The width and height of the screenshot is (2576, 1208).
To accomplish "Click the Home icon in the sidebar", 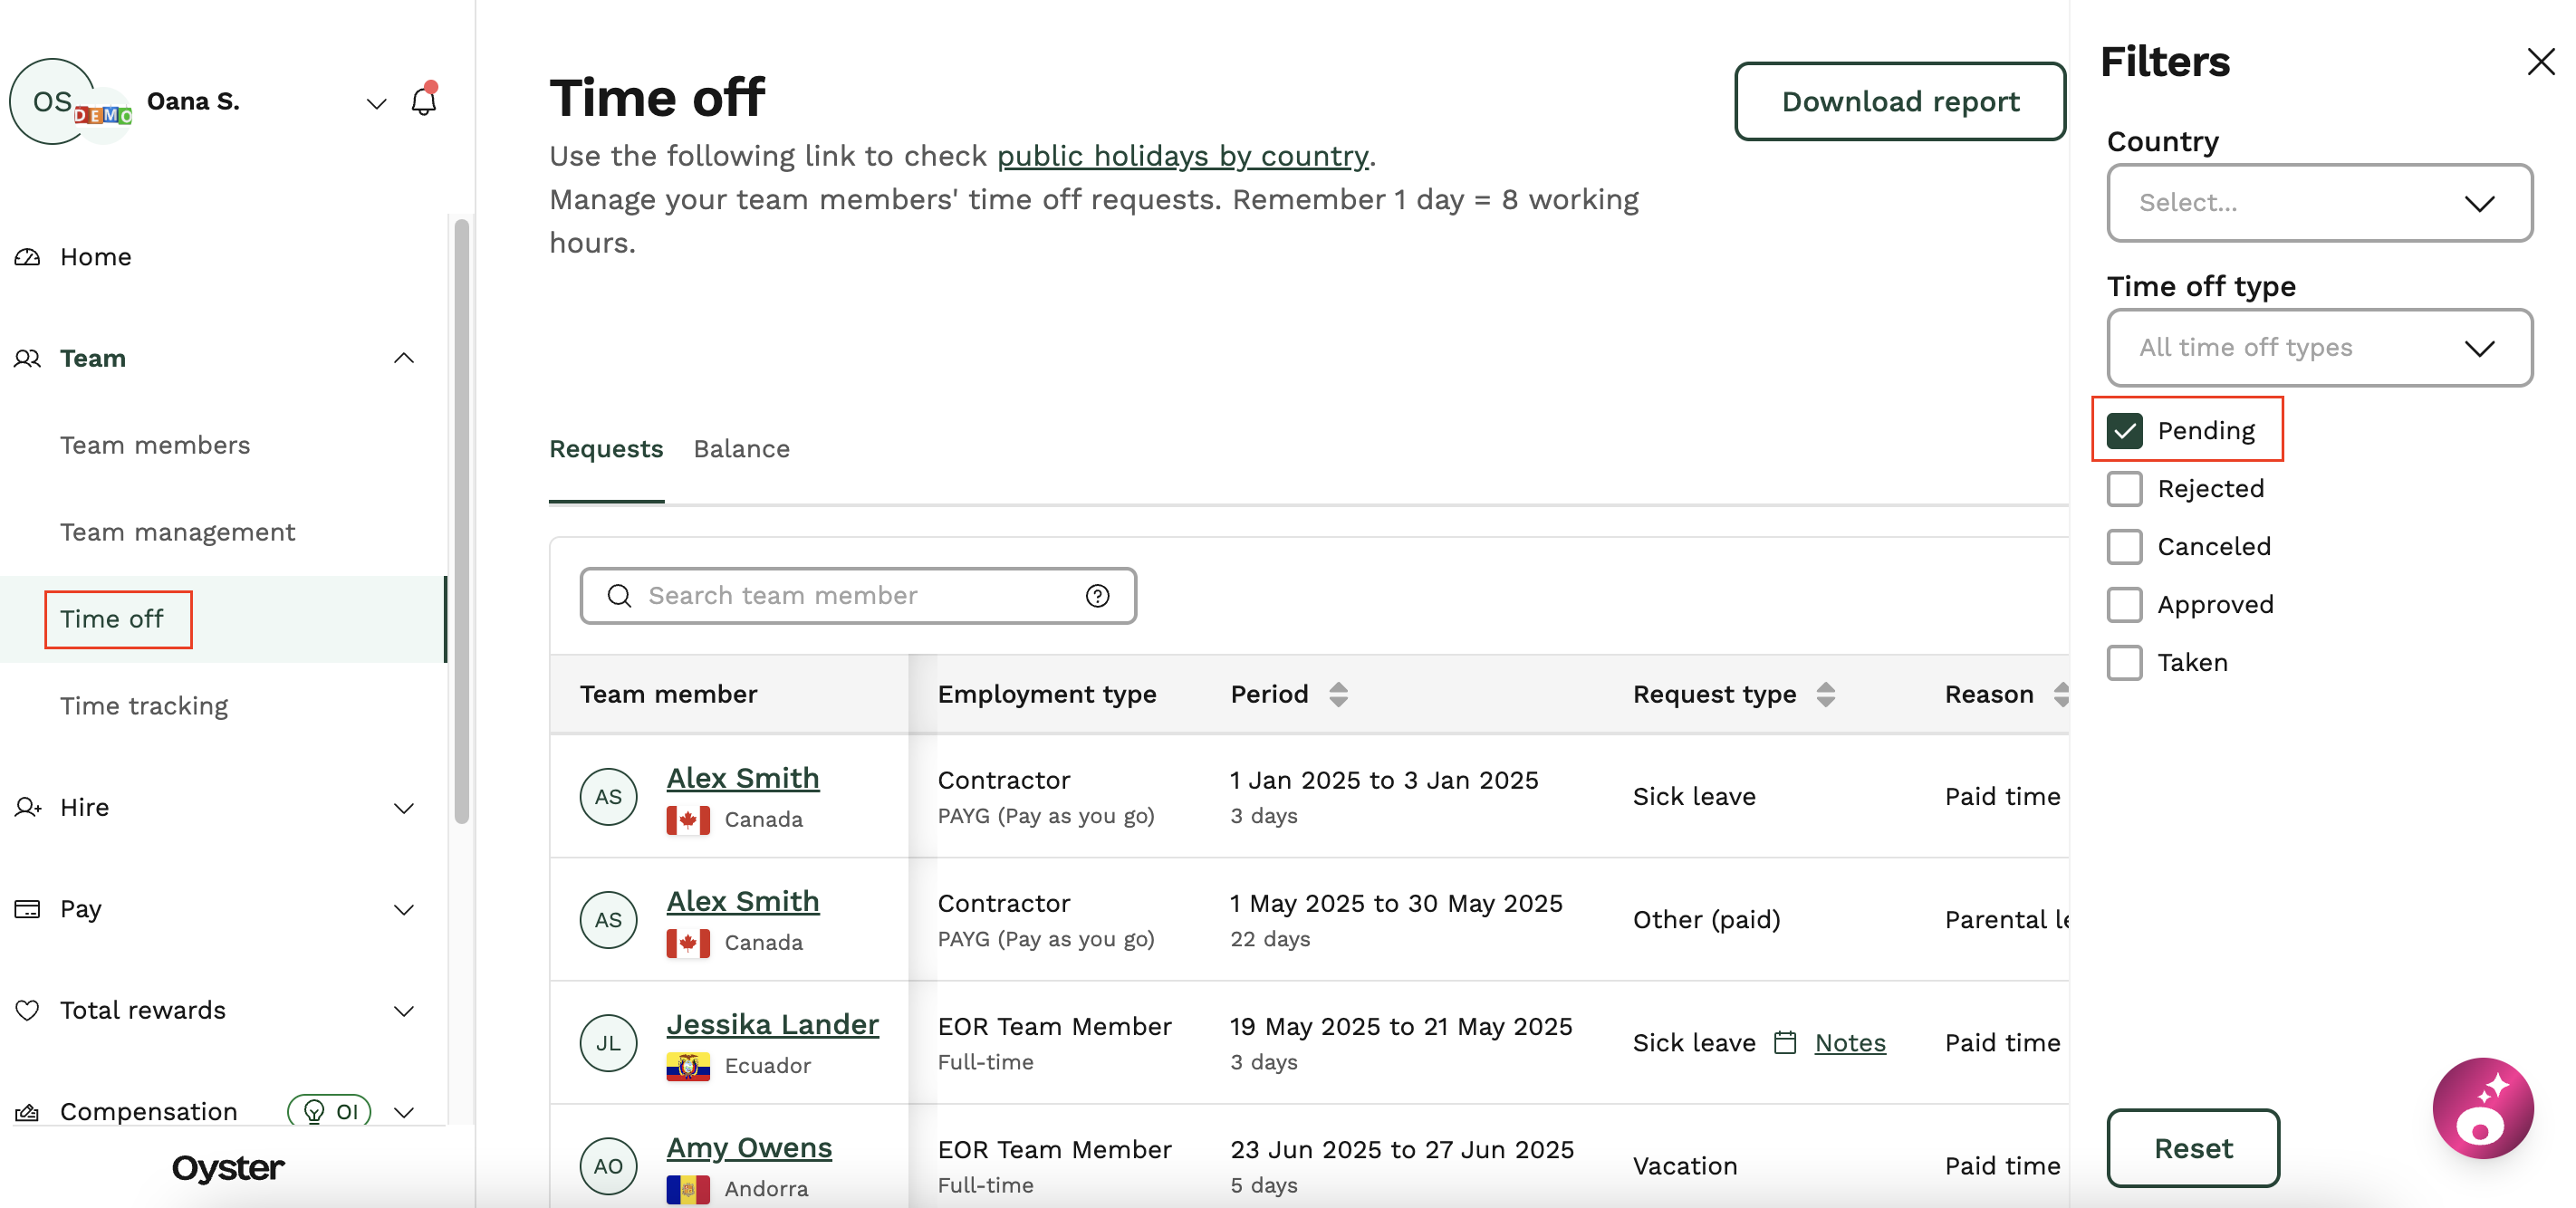I will point(27,257).
